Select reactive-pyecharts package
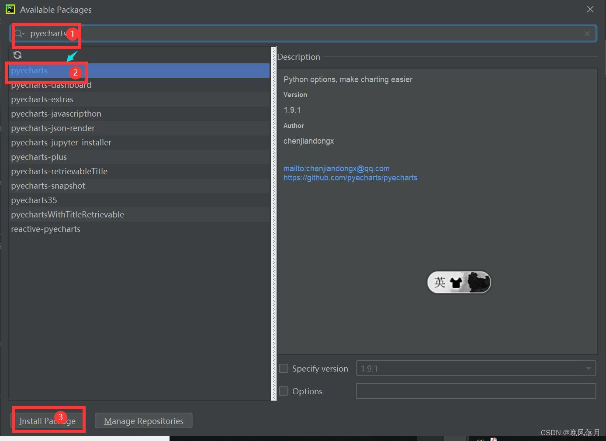Image resolution: width=606 pixels, height=441 pixels. [139, 229]
